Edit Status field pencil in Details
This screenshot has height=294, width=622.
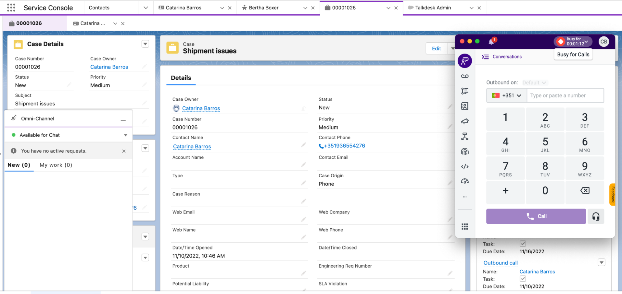pos(450,107)
